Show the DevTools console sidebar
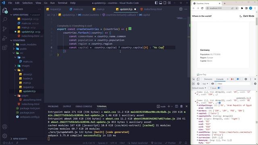 click(193, 84)
